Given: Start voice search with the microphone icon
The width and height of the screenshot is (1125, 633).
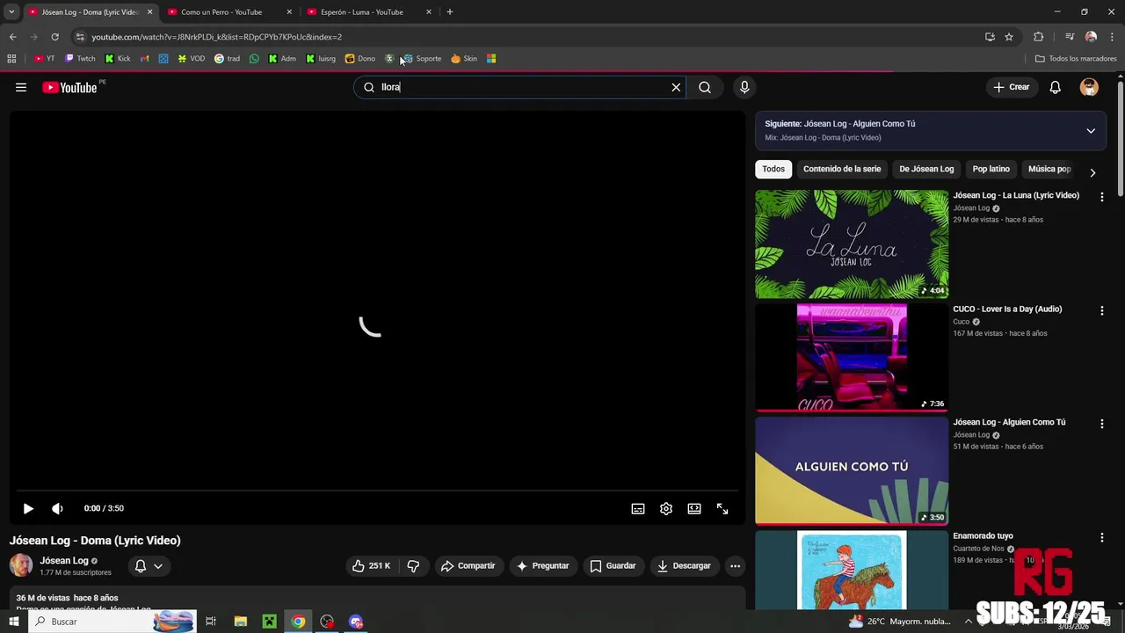Looking at the screenshot, I should (744, 87).
